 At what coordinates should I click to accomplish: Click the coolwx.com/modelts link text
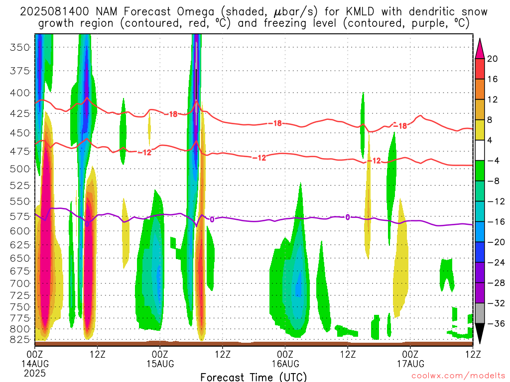click(x=458, y=376)
